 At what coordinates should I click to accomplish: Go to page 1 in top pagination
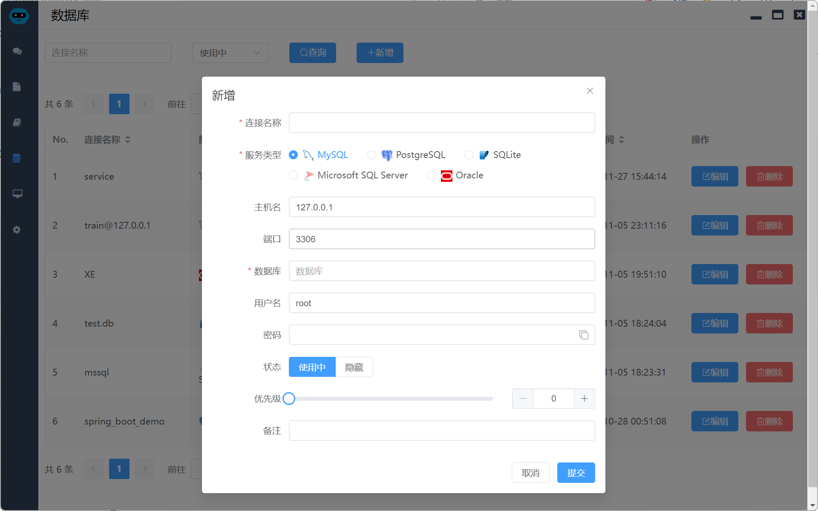pos(119,104)
